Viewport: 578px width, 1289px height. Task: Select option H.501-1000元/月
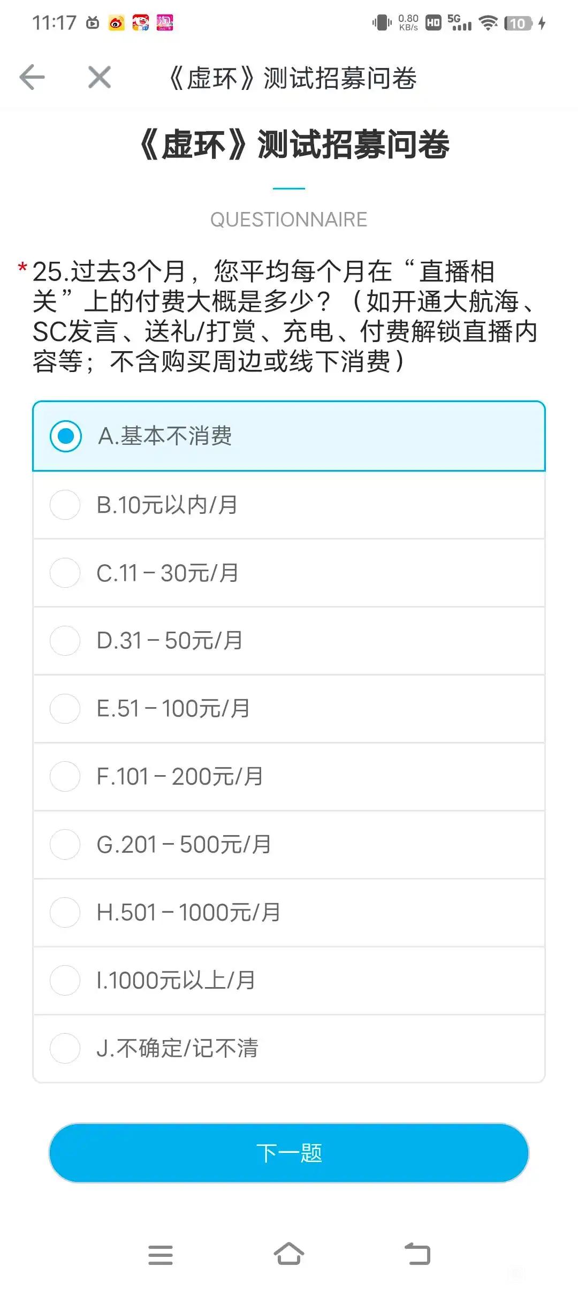pyautogui.click(x=65, y=912)
